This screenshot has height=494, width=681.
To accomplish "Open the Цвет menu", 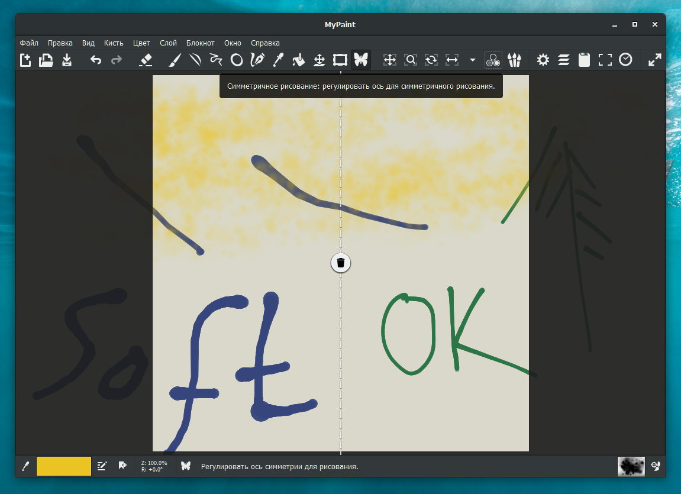I will [x=141, y=43].
